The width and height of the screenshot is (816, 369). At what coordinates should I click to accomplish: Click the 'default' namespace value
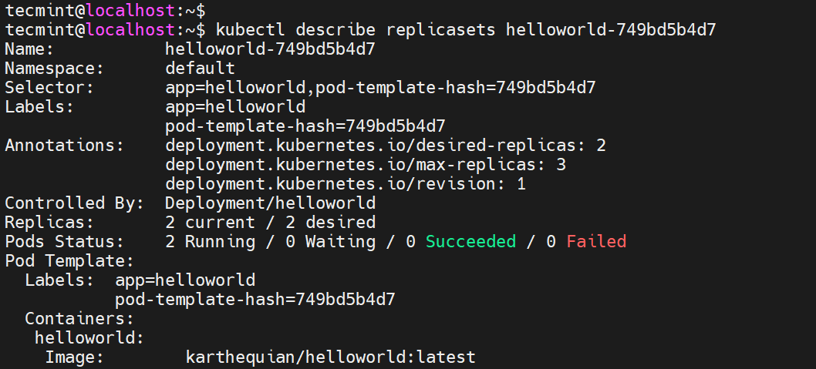pos(200,69)
